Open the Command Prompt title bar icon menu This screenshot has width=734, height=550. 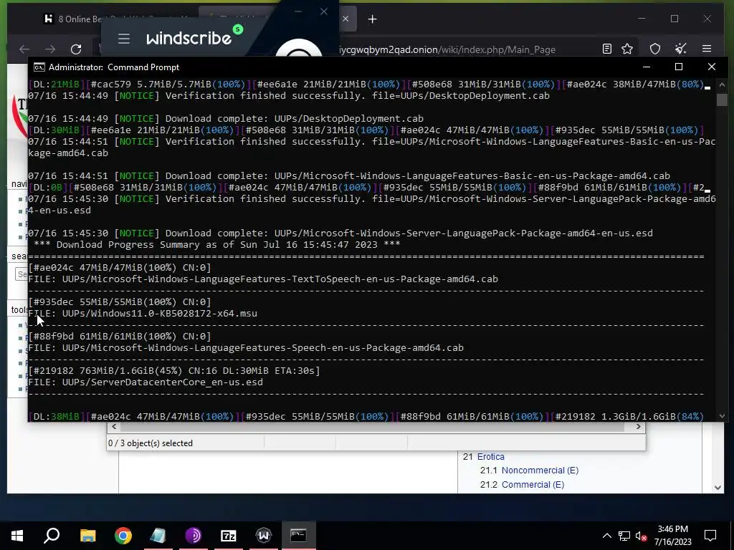39,67
